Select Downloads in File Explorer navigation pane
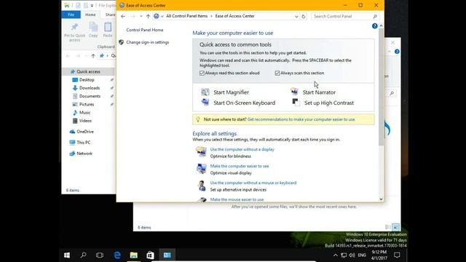 [x=89, y=88]
